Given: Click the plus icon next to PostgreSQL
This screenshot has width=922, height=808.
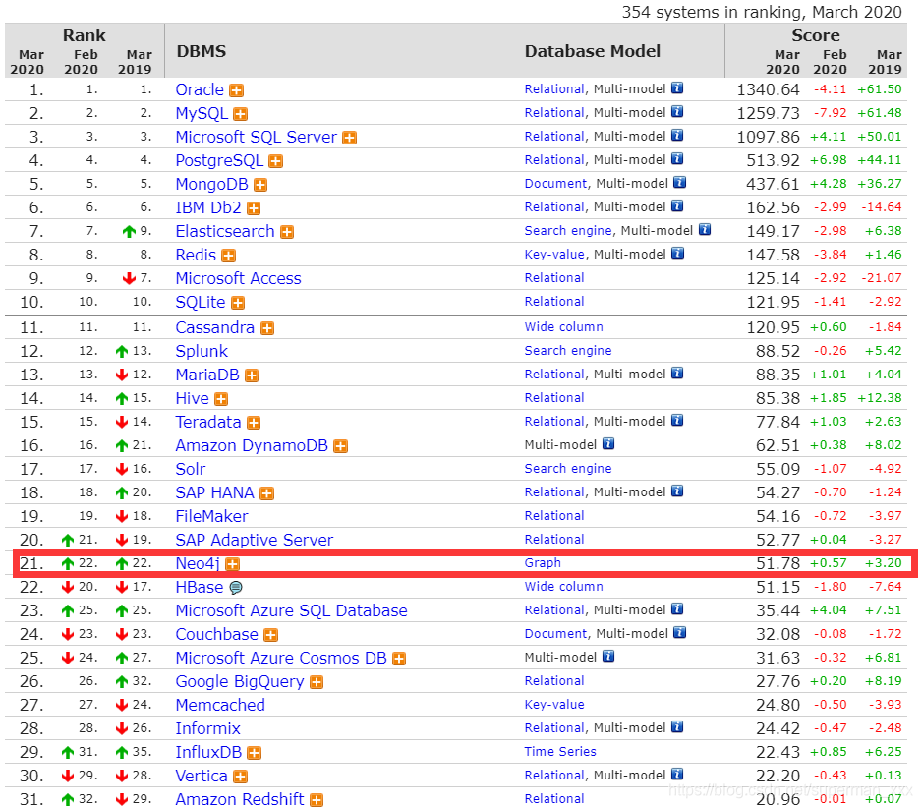Looking at the screenshot, I should [276, 161].
